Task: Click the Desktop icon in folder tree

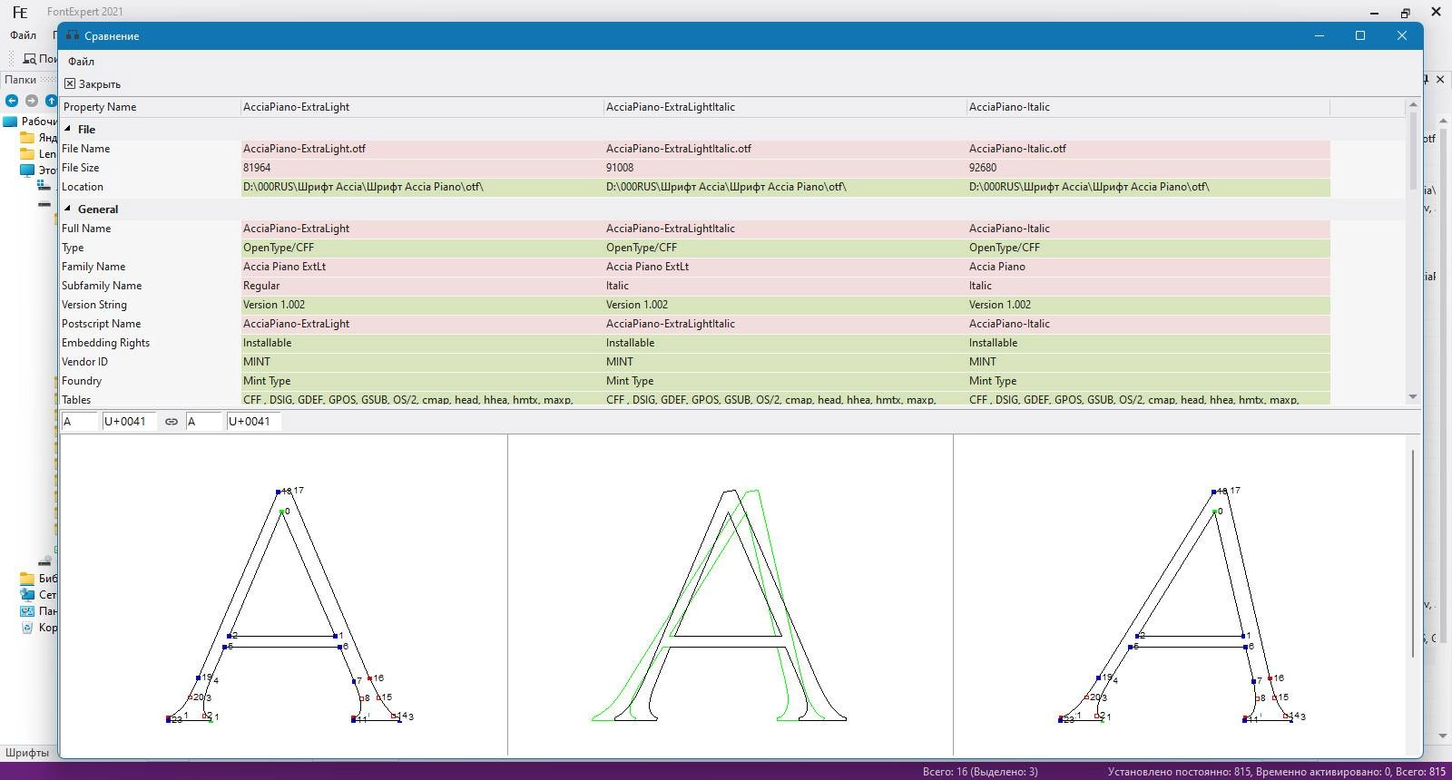Action: 10,122
